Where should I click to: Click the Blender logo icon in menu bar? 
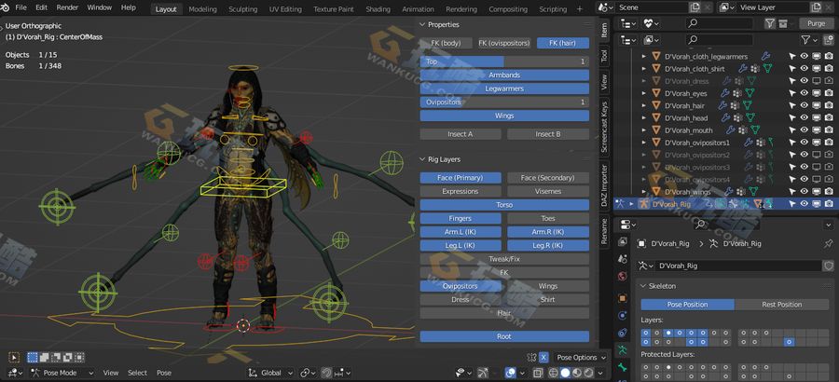click(5, 8)
